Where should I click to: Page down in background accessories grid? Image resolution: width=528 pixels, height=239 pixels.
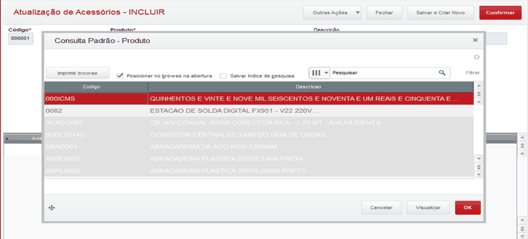(x=522, y=229)
